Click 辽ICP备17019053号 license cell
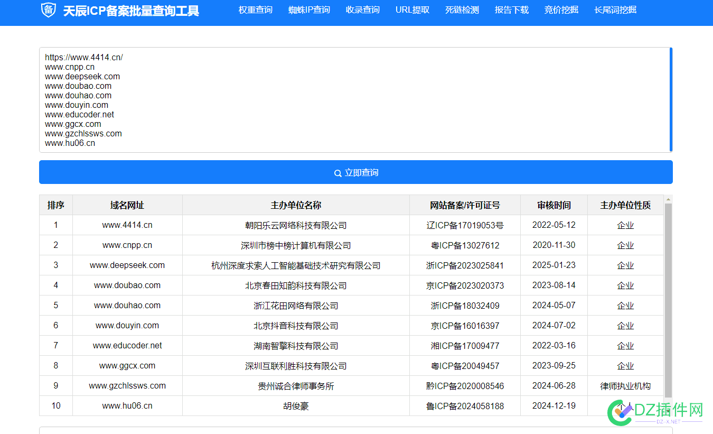713x434 pixels. [x=465, y=225]
